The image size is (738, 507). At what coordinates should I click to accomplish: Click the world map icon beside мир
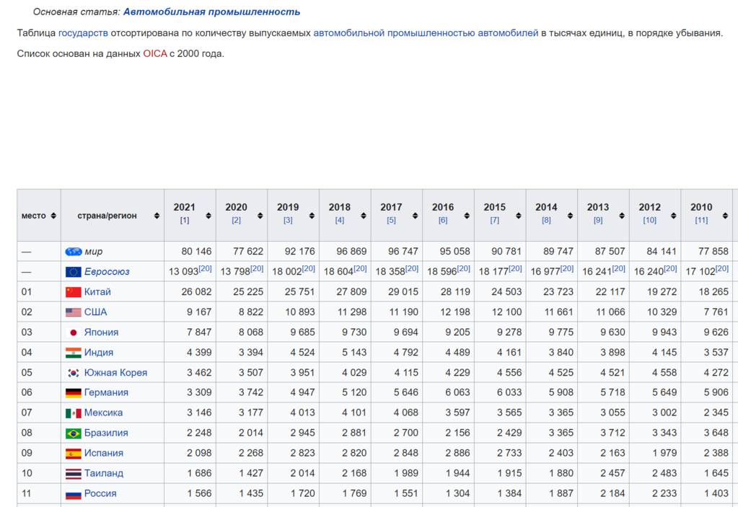(x=74, y=252)
